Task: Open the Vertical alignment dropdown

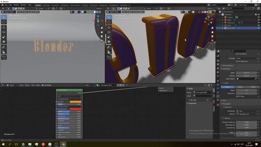Action: 246,114
